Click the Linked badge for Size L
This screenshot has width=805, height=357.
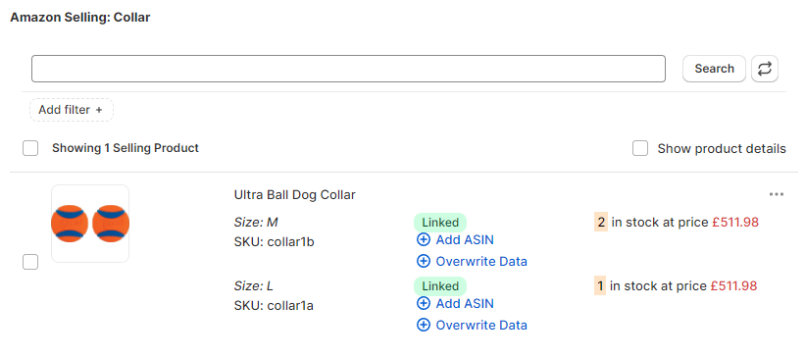click(440, 286)
